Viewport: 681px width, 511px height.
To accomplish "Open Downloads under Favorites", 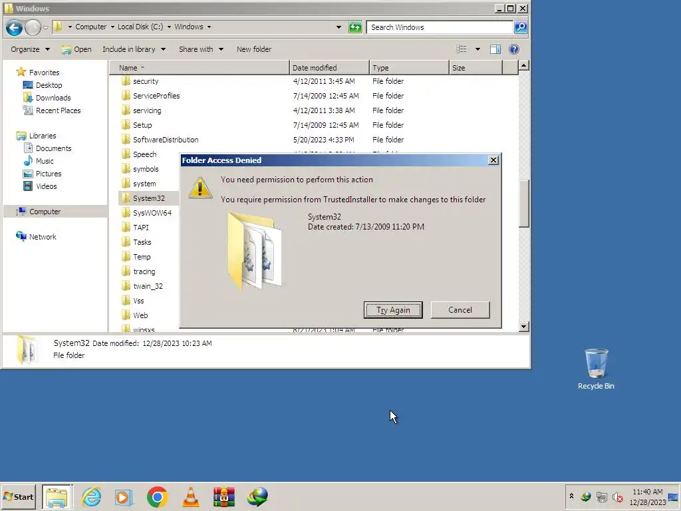I will [x=53, y=98].
